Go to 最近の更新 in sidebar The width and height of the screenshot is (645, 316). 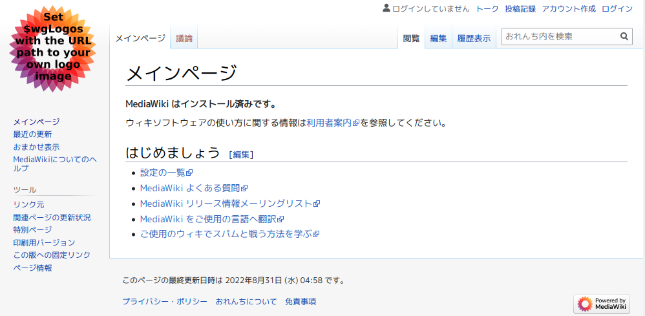32,134
